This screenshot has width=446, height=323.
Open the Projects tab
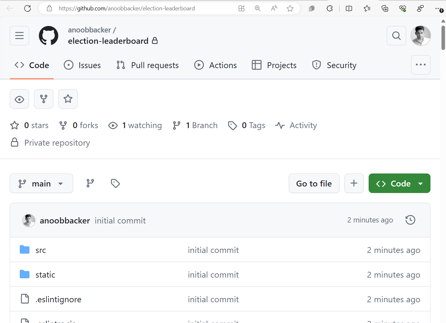click(x=274, y=65)
